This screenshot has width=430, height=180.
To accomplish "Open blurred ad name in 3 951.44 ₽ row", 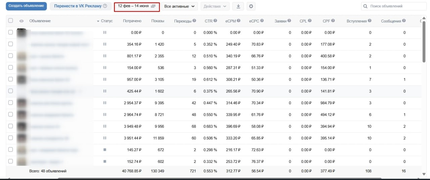I will click(50, 138).
